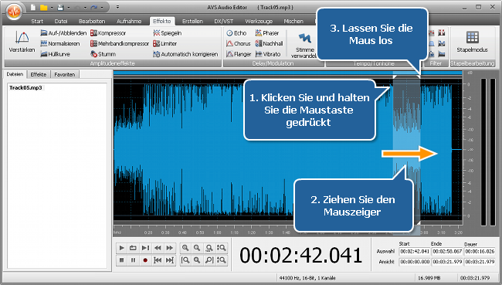Screen dimensions: 502x285
Task: Click the horizontal zoom out magnifier
Action: (x=197, y=248)
